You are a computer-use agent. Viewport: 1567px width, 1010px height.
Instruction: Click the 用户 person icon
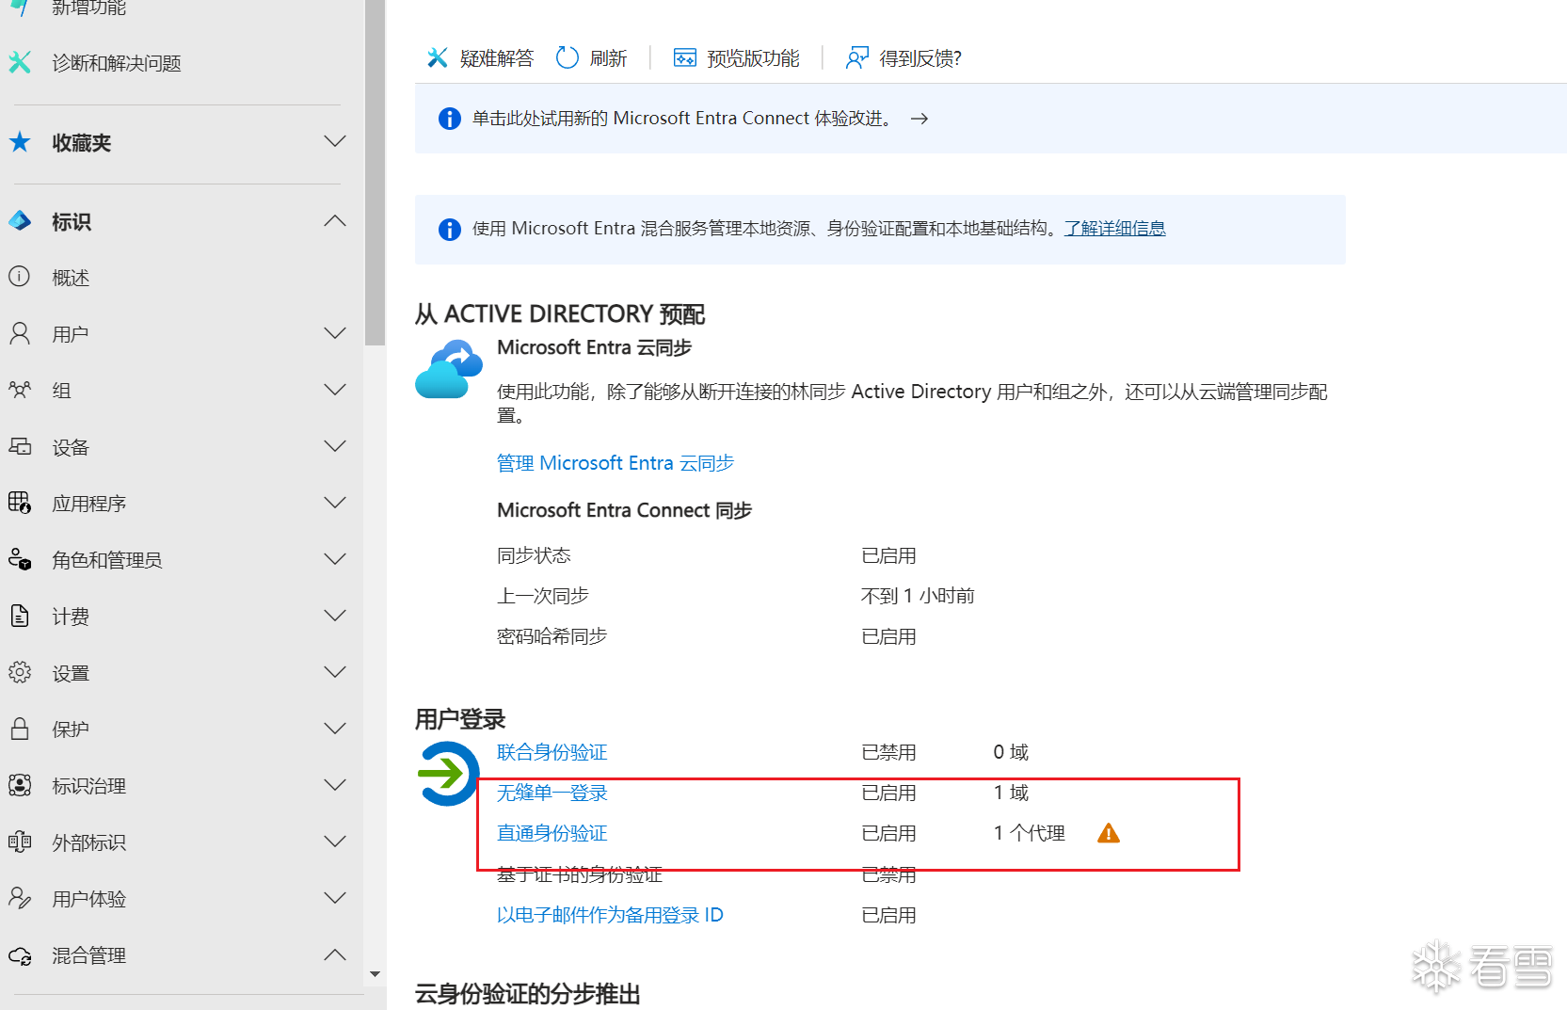tap(20, 333)
